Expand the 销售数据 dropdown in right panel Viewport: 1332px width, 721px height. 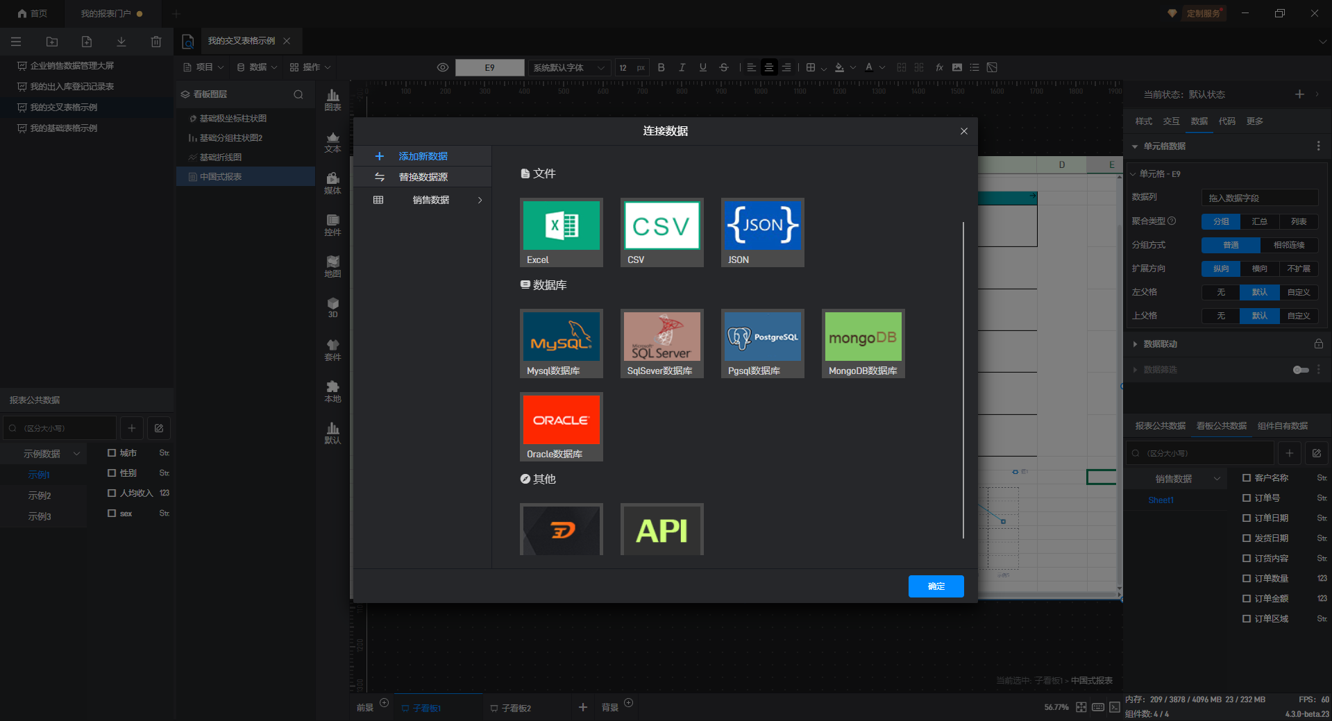[x=1186, y=479]
